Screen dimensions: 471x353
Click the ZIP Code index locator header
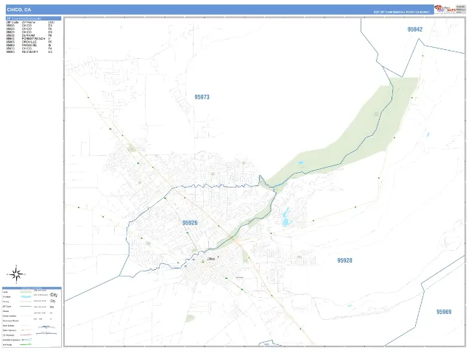(x=33, y=18)
